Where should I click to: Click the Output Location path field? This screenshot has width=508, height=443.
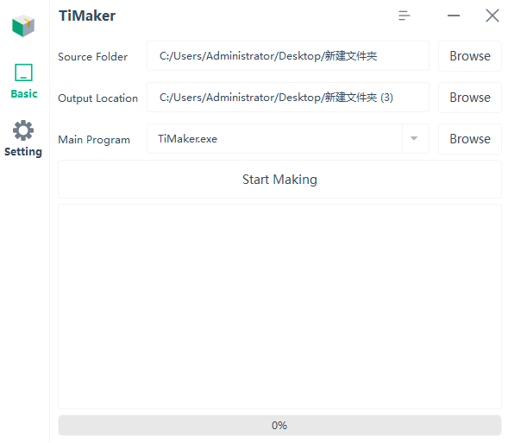point(288,98)
